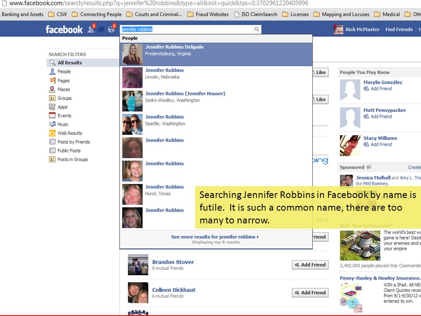Open Brandon Stover's profile picture
The image size is (421, 316).
pos(138,265)
